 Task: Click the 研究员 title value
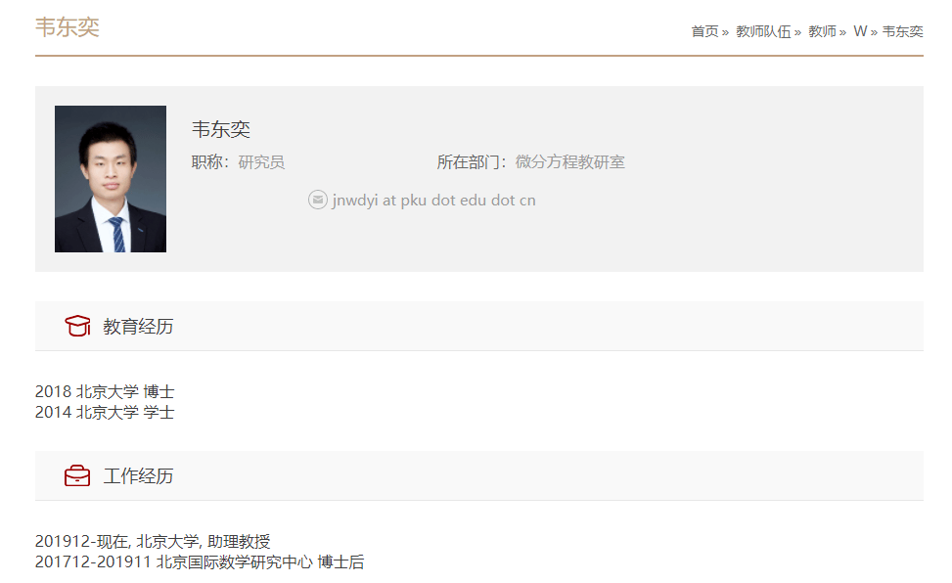coord(261,162)
